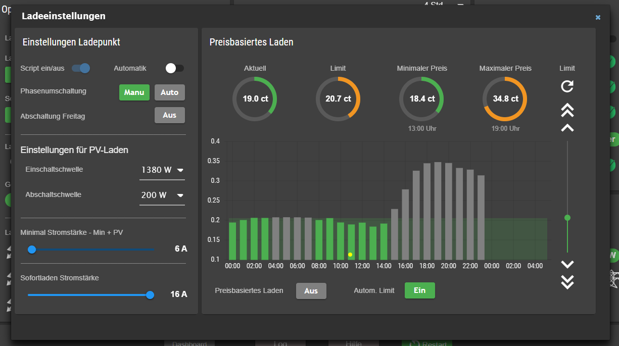Click the Aktuell 19.0 ct gauge
Viewport: 619px width, 346px height.
click(x=255, y=99)
